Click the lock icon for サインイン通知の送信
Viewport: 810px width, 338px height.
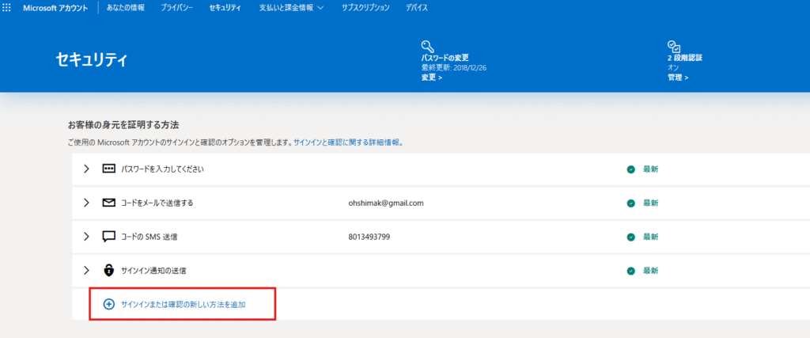(x=108, y=270)
